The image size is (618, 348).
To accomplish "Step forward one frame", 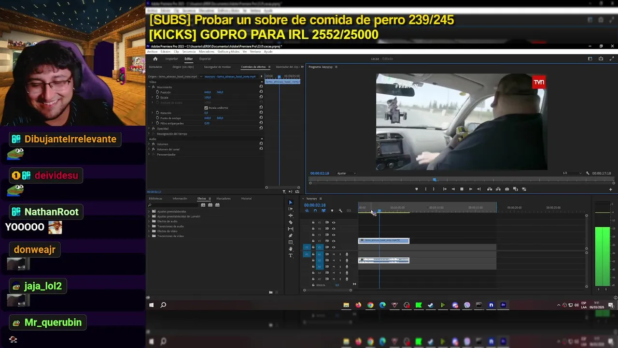I will pos(470,189).
